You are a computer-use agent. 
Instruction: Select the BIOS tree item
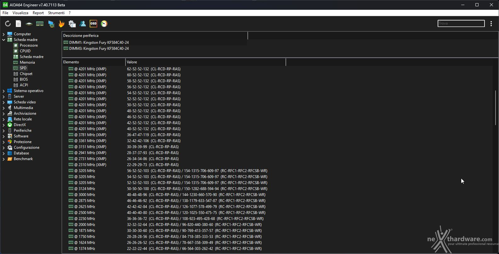24,79
